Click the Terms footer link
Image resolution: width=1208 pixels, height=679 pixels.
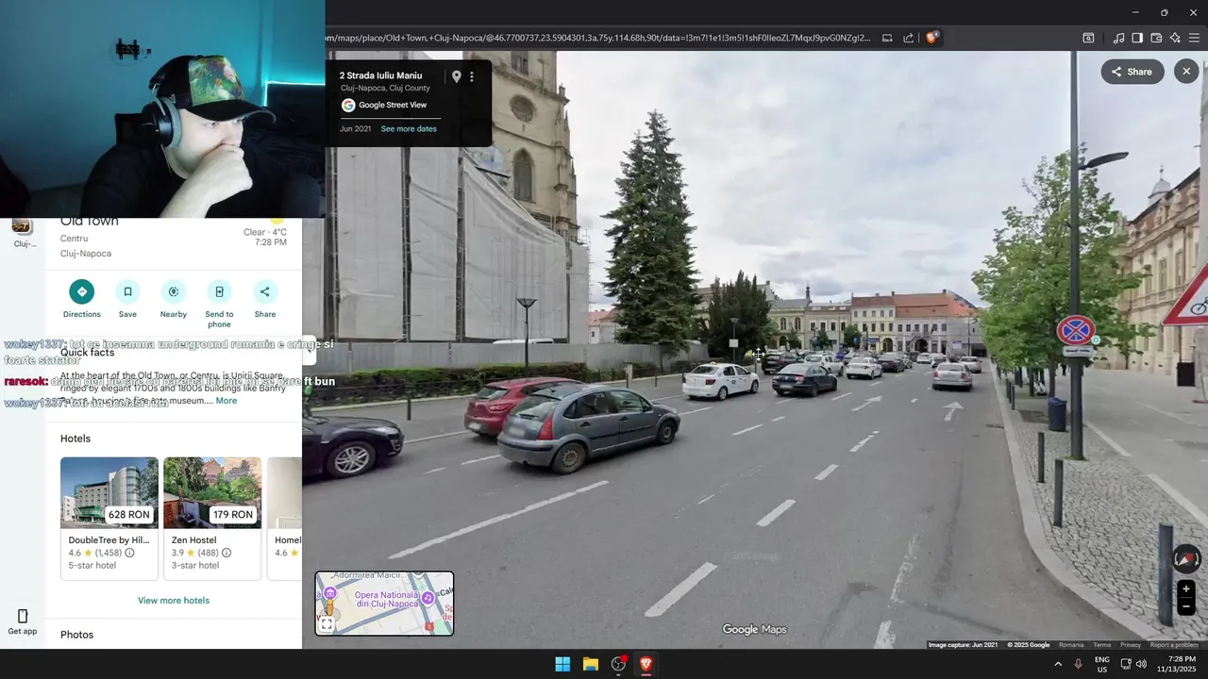1102,645
